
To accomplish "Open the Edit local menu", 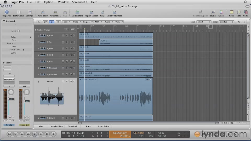I will coord(66,22).
